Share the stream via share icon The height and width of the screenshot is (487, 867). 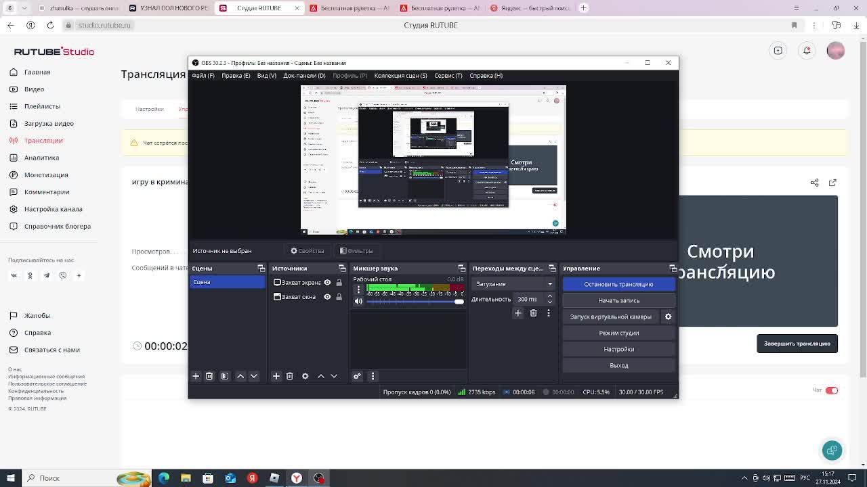point(815,183)
